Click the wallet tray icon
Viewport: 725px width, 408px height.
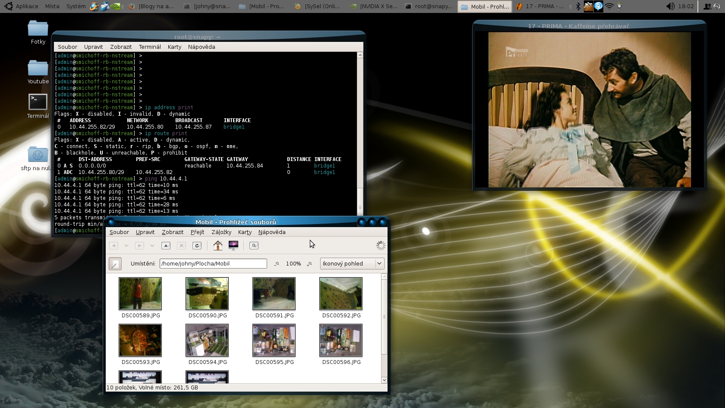588,6
